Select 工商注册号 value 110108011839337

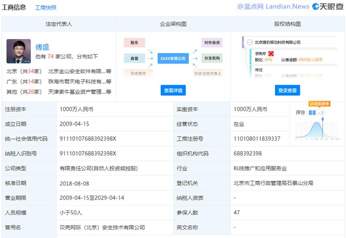[x=257, y=139]
